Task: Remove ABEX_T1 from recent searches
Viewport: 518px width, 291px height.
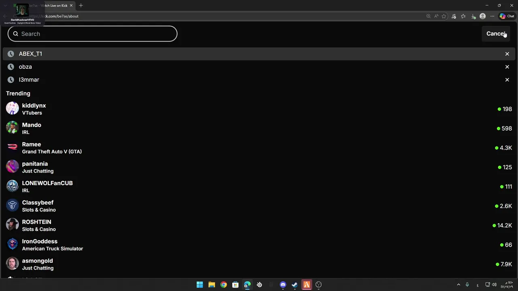Action: click(507, 54)
